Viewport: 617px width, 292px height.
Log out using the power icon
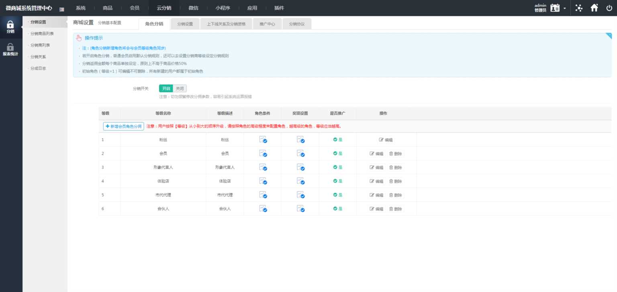(x=609, y=8)
